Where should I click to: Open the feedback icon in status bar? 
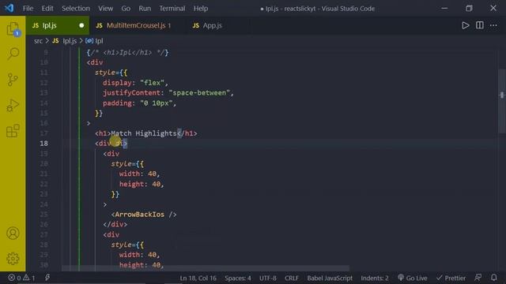coord(478,278)
